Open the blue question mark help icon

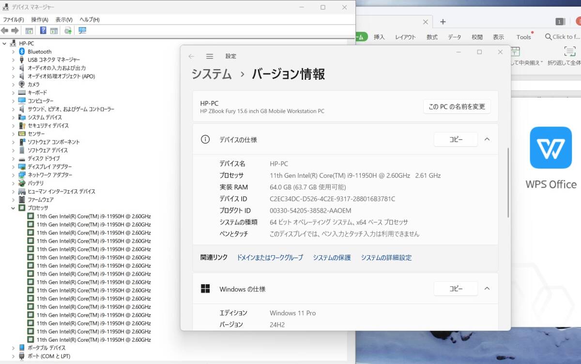point(43,30)
